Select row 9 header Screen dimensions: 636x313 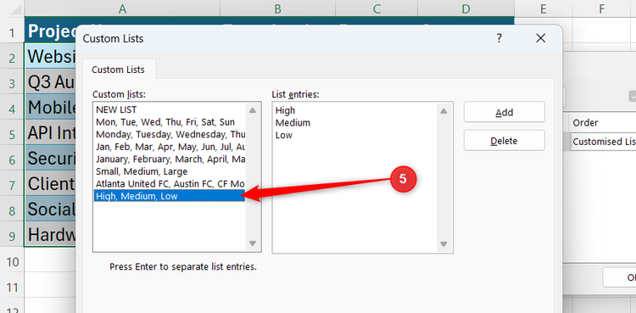(x=12, y=236)
